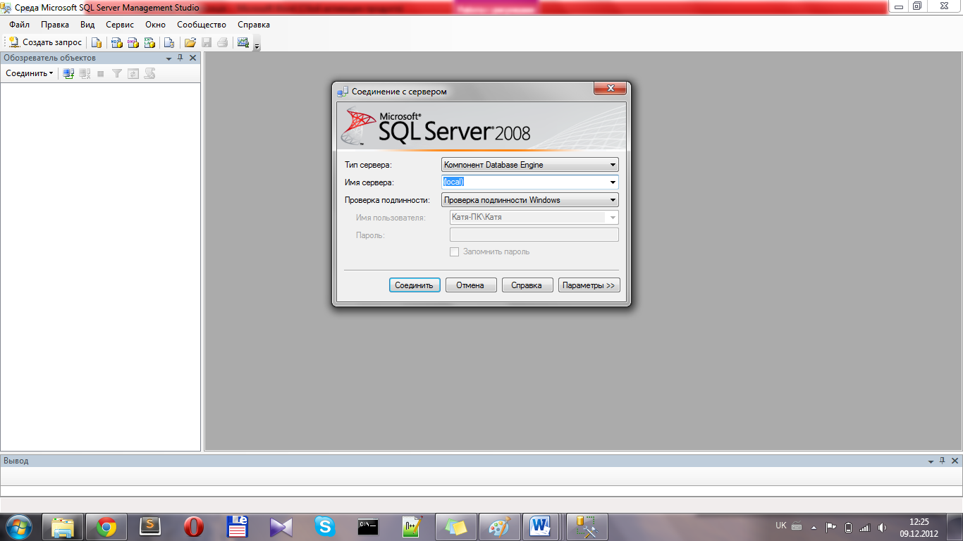Click the Save floppy disk icon
The image size is (963, 541).
click(x=207, y=42)
